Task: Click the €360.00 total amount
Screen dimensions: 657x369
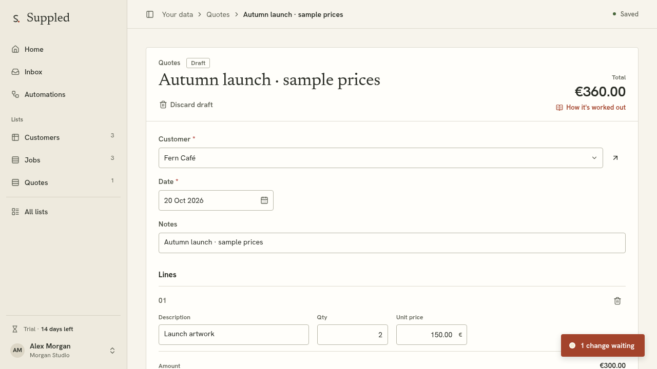Action: point(600,92)
